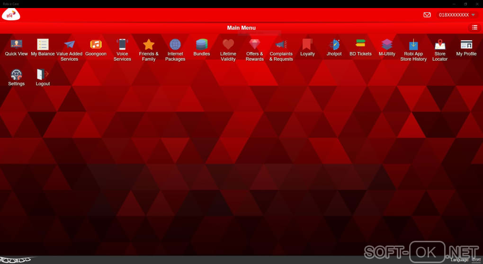
Task: Open the M-Utility icon
Action: coord(387,44)
